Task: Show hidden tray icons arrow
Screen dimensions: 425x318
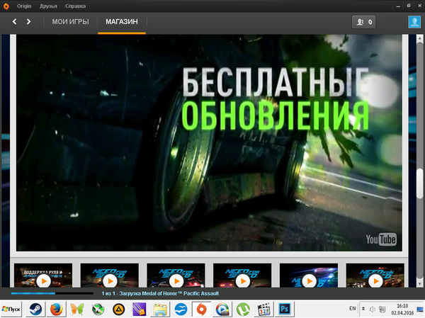Action: pyautogui.click(x=363, y=309)
